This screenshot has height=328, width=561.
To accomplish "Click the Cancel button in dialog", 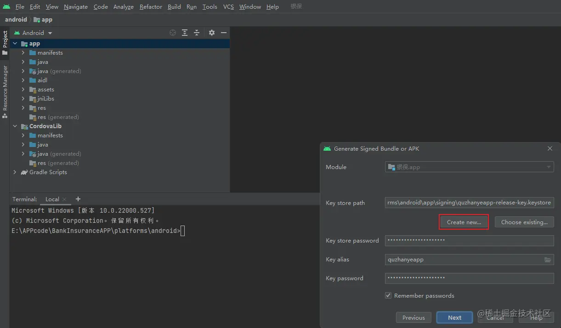I will click(x=495, y=317).
